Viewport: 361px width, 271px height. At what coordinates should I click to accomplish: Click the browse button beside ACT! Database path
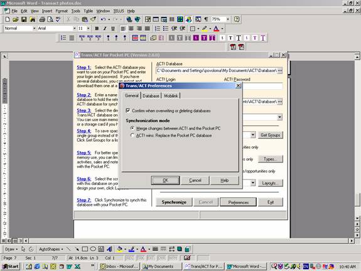click(280, 71)
